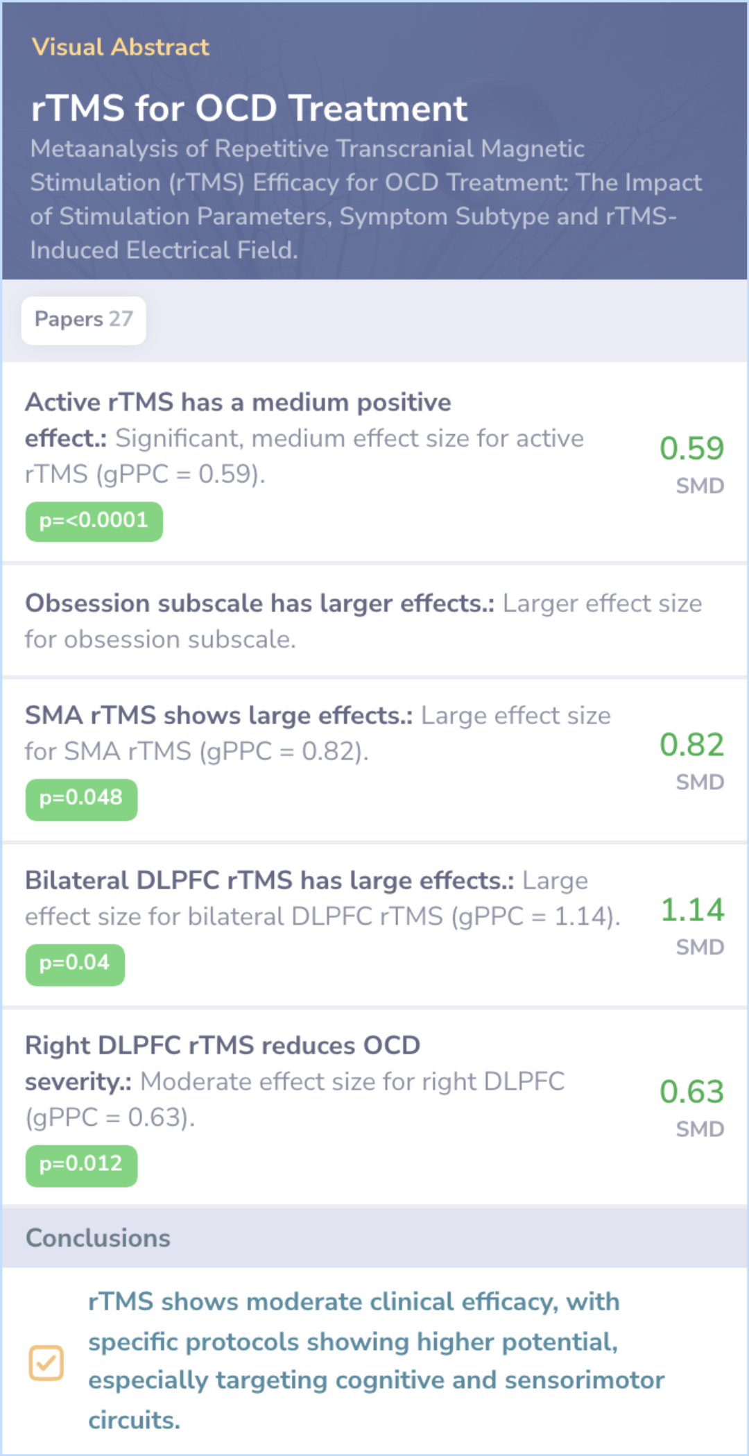Click the Conclusions section header

98,1238
